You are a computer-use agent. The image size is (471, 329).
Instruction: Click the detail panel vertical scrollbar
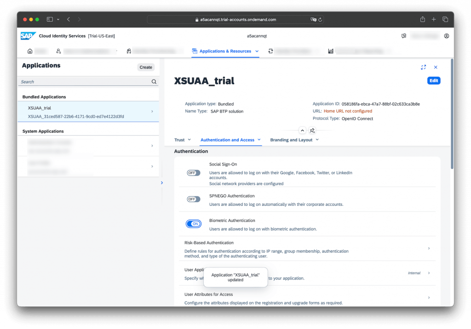coord(452,114)
